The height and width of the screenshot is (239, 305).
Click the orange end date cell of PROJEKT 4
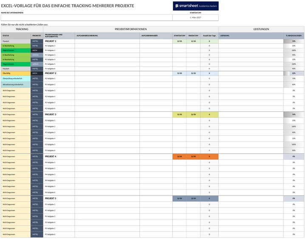(193, 156)
